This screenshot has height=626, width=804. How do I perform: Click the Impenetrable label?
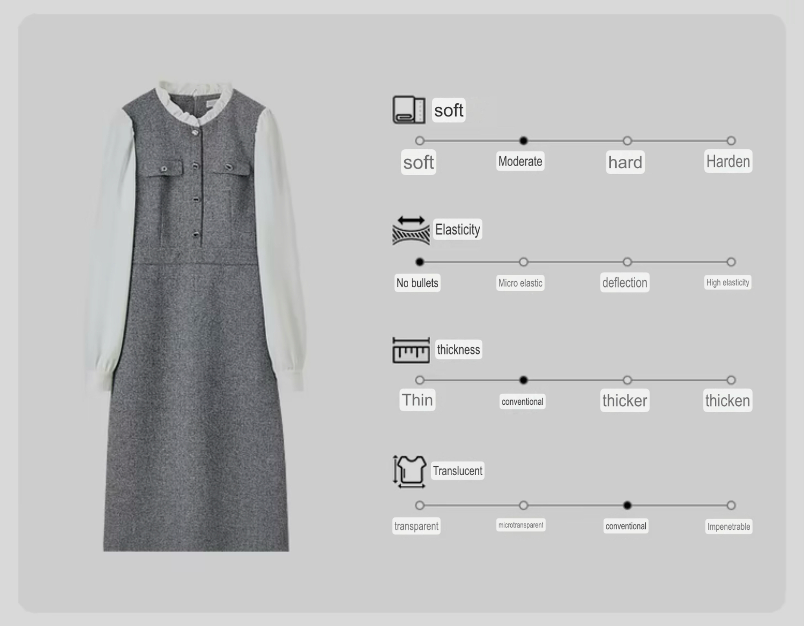729,527
